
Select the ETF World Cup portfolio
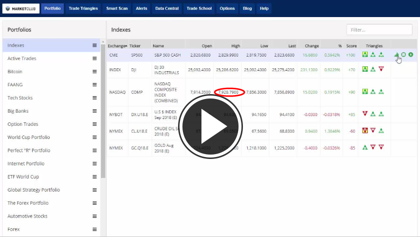[x=23, y=177]
